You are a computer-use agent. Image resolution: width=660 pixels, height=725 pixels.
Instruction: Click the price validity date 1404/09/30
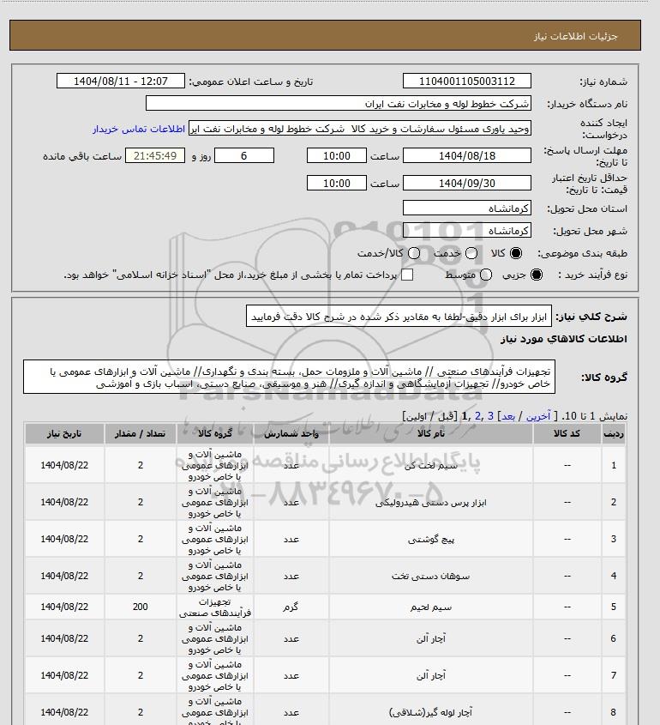(467, 183)
